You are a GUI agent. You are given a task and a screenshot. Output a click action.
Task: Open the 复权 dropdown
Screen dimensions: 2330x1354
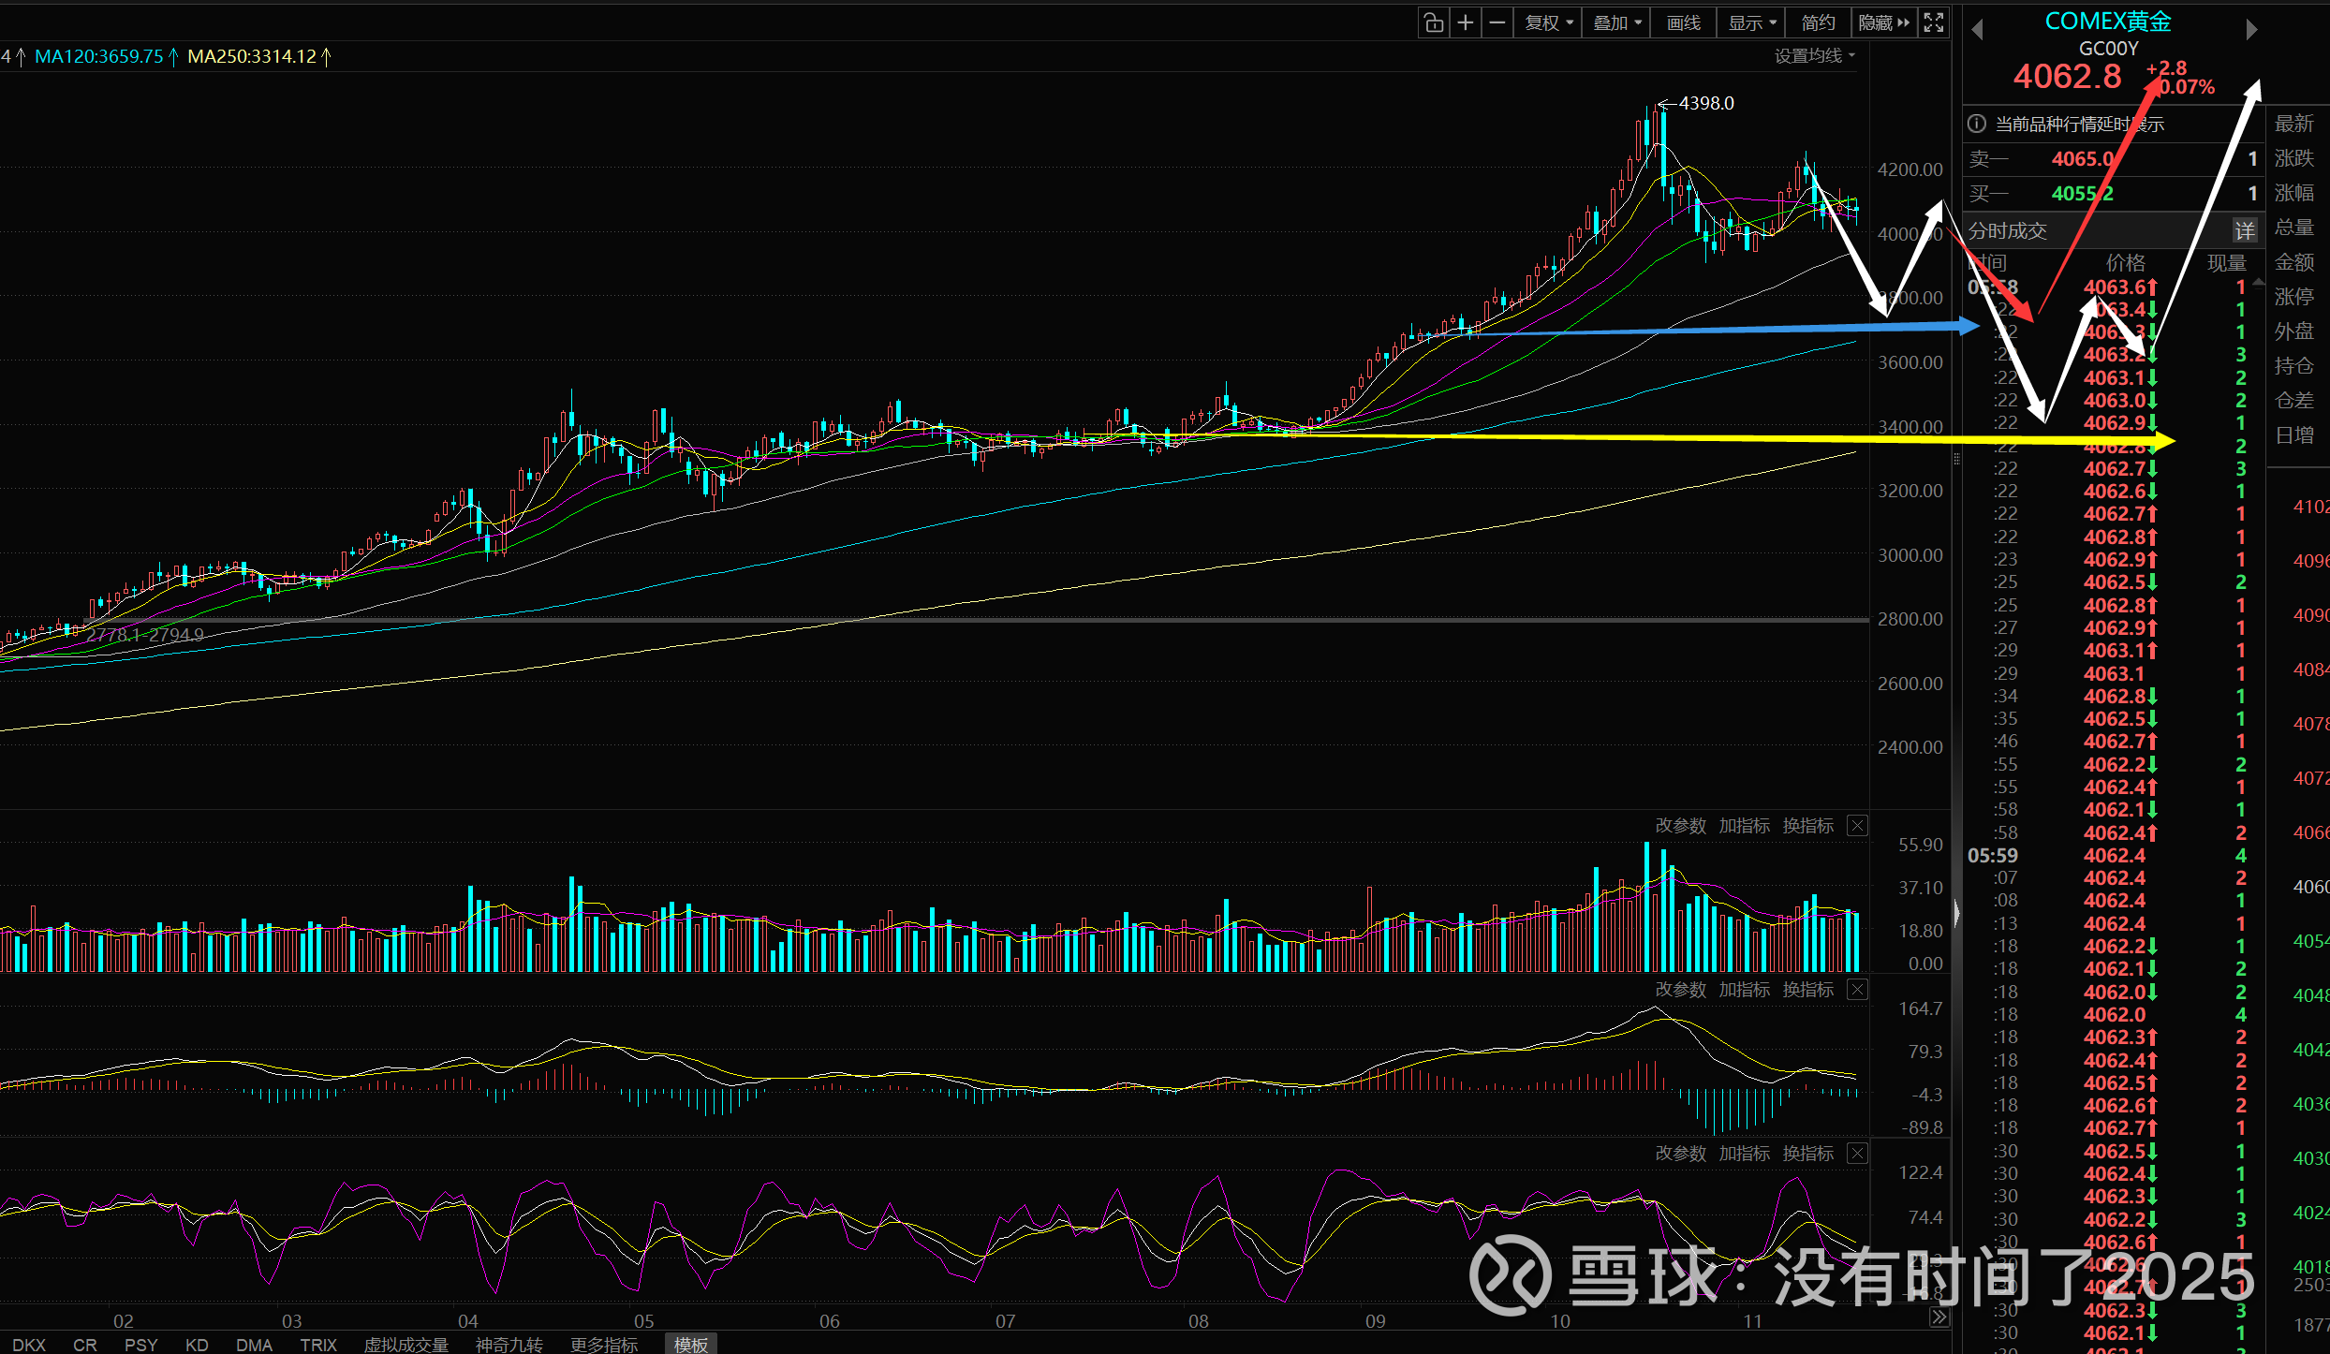pyautogui.click(x=1548, y=22)
